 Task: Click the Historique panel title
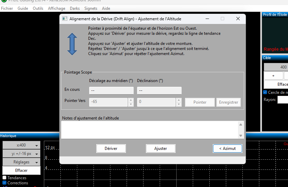tap(8, 136)
